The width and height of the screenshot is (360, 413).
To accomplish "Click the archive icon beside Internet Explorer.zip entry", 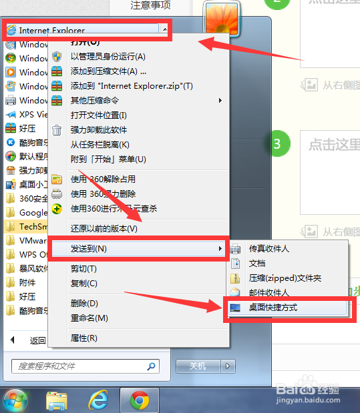I will coord(57,86).
